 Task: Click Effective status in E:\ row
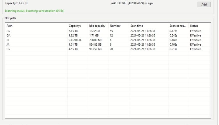pos(195,49)
